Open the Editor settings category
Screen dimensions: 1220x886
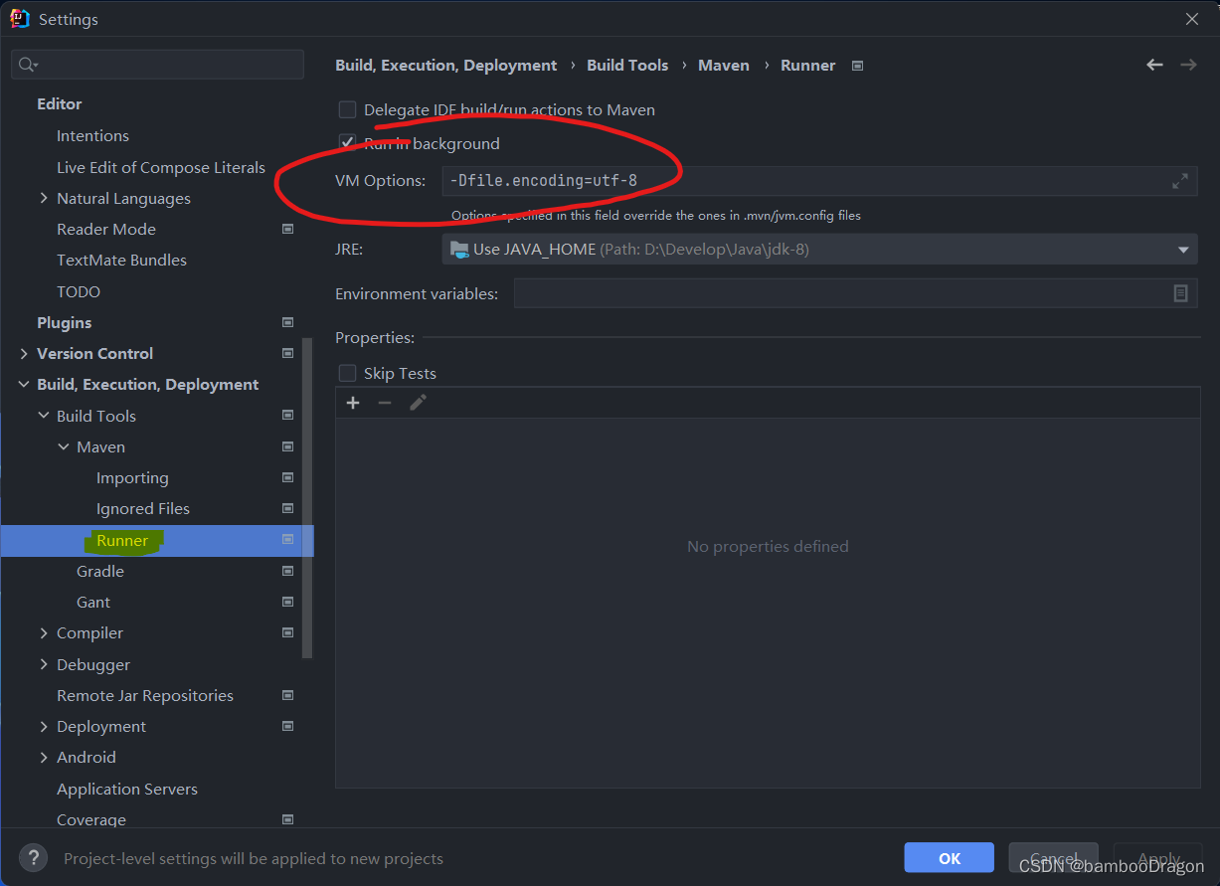[x=60, y=103]
